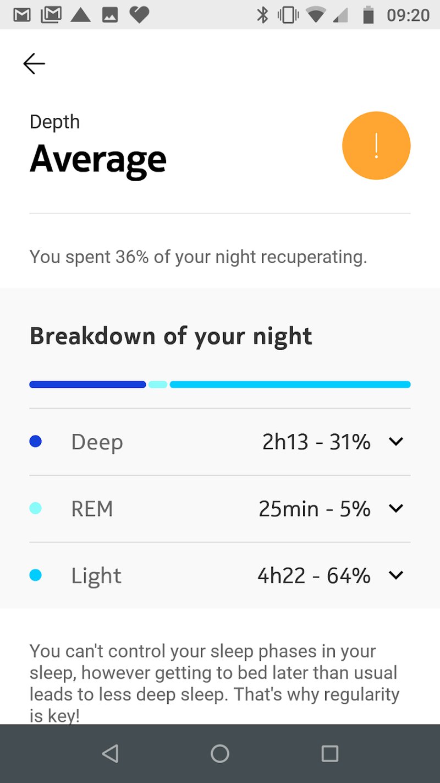Image resolution: width=440 pixels, height=783 pixels.
Task: Tap the orange exclamation alert circle
Action: [376, 146]
